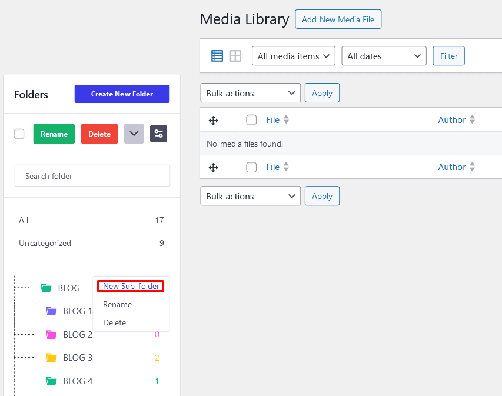Select the BLOG 4 subfolder label
Viewport: 502px width, 396px height.
[78, 381]
